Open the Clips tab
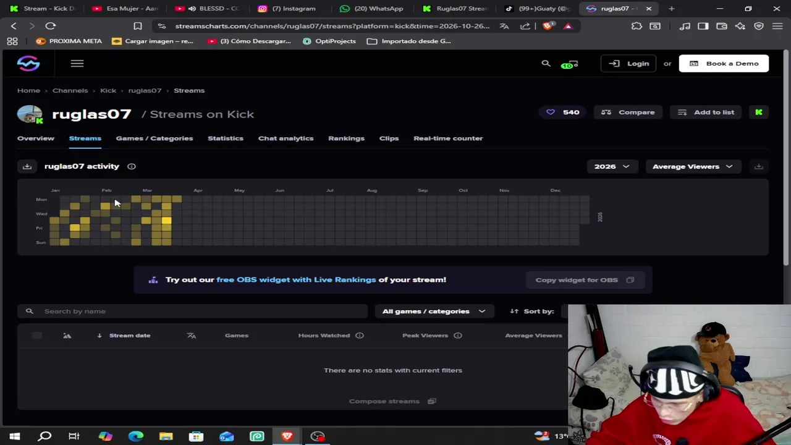Image resolution: width=791 pixels, height=445 pixels. [x=389, y=138]
